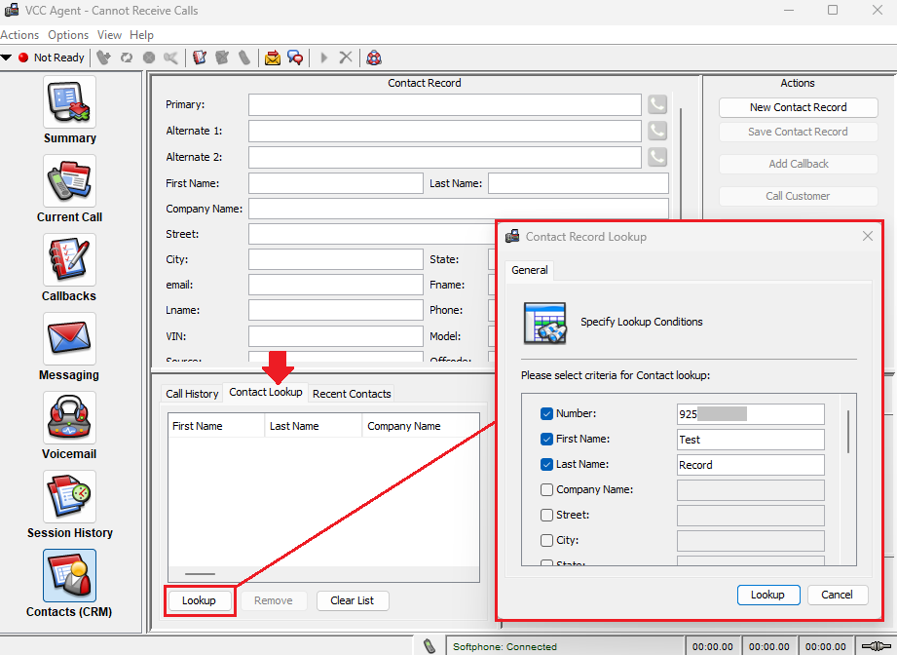The height and width of the screenshot is (655, 897).
Task: Close the Contact Record Lookup dialog
Action: pyautogui.click(x=868, y=236)
